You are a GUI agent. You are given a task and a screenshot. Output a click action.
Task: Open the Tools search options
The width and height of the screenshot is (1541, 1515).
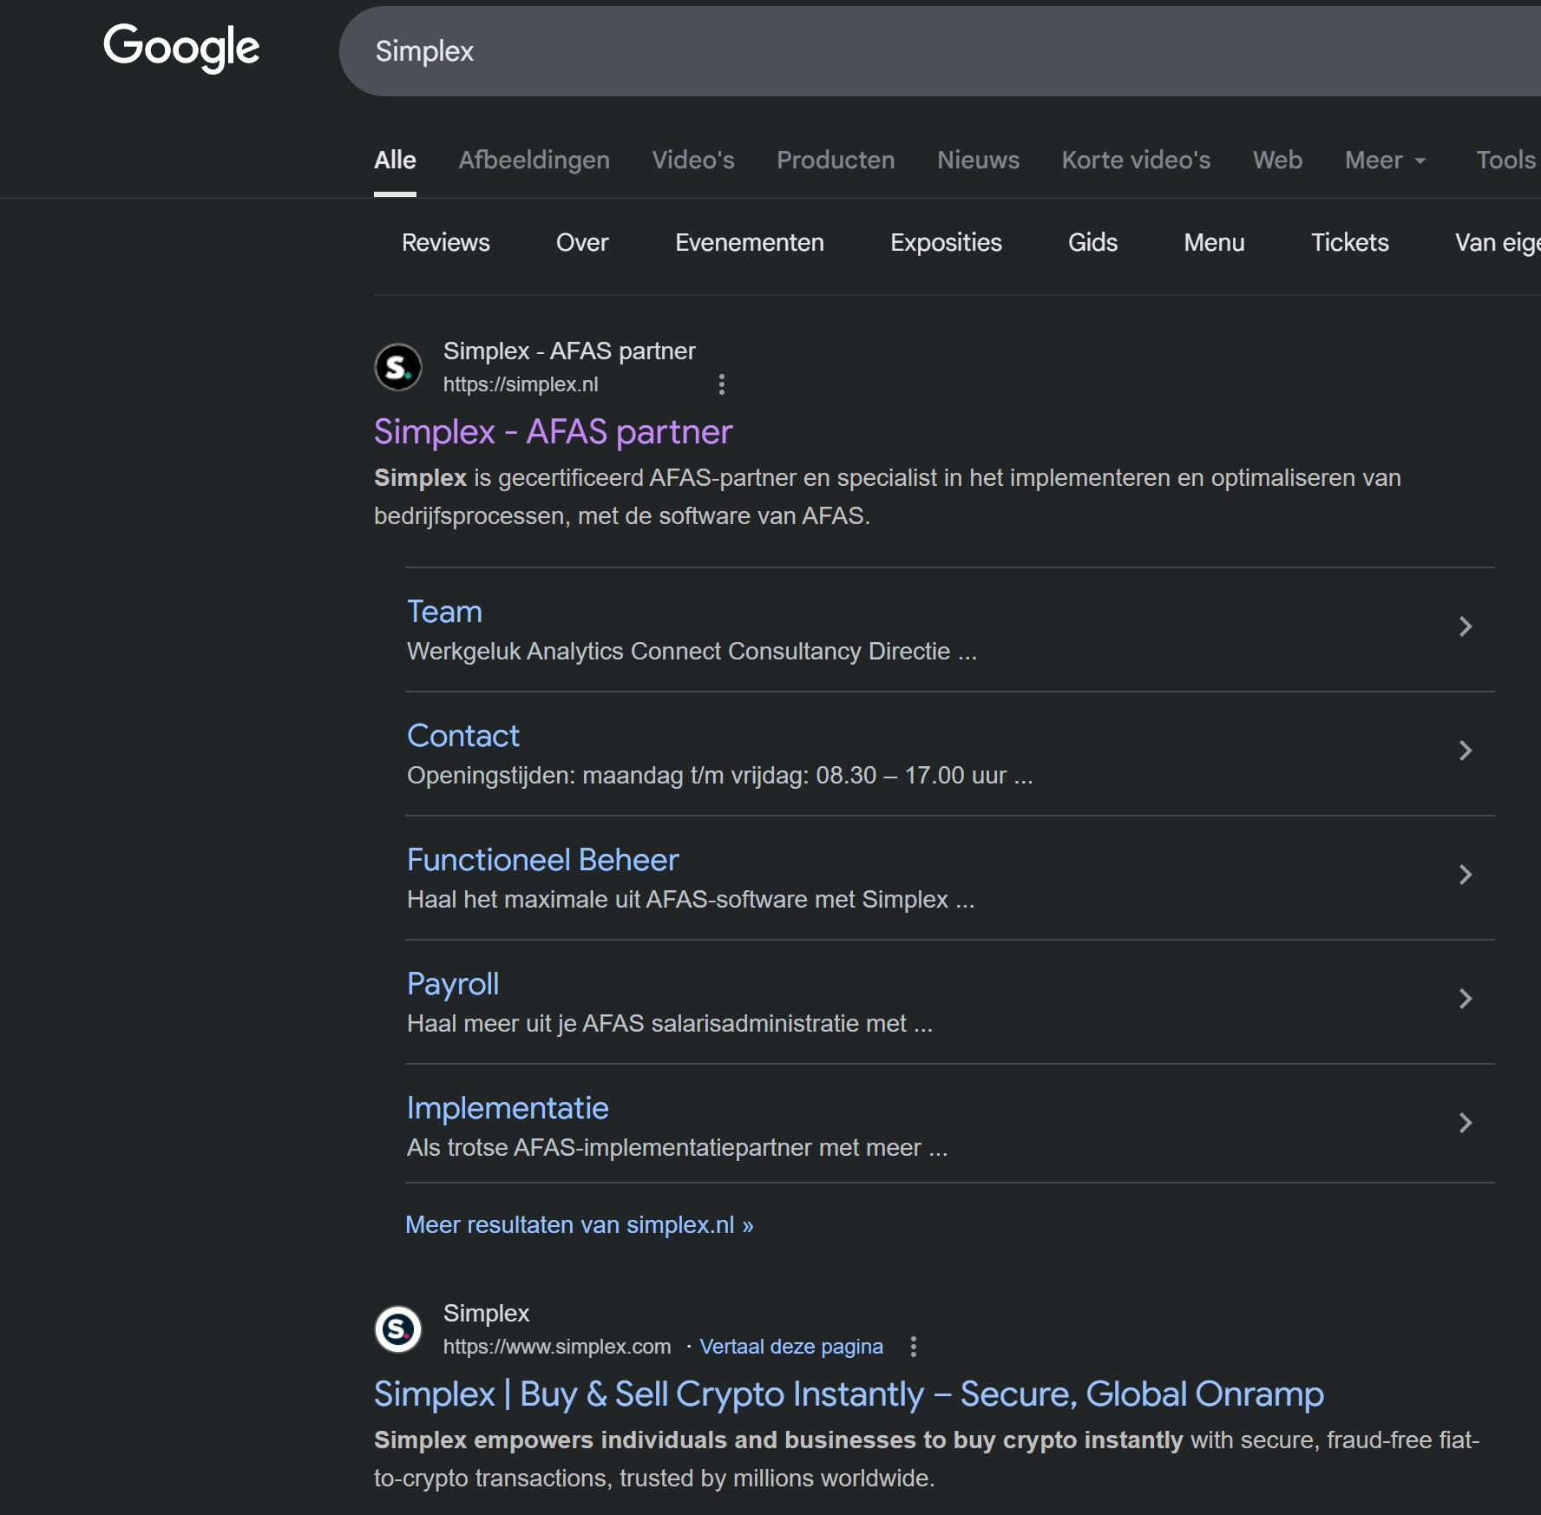coord(1505,161)
